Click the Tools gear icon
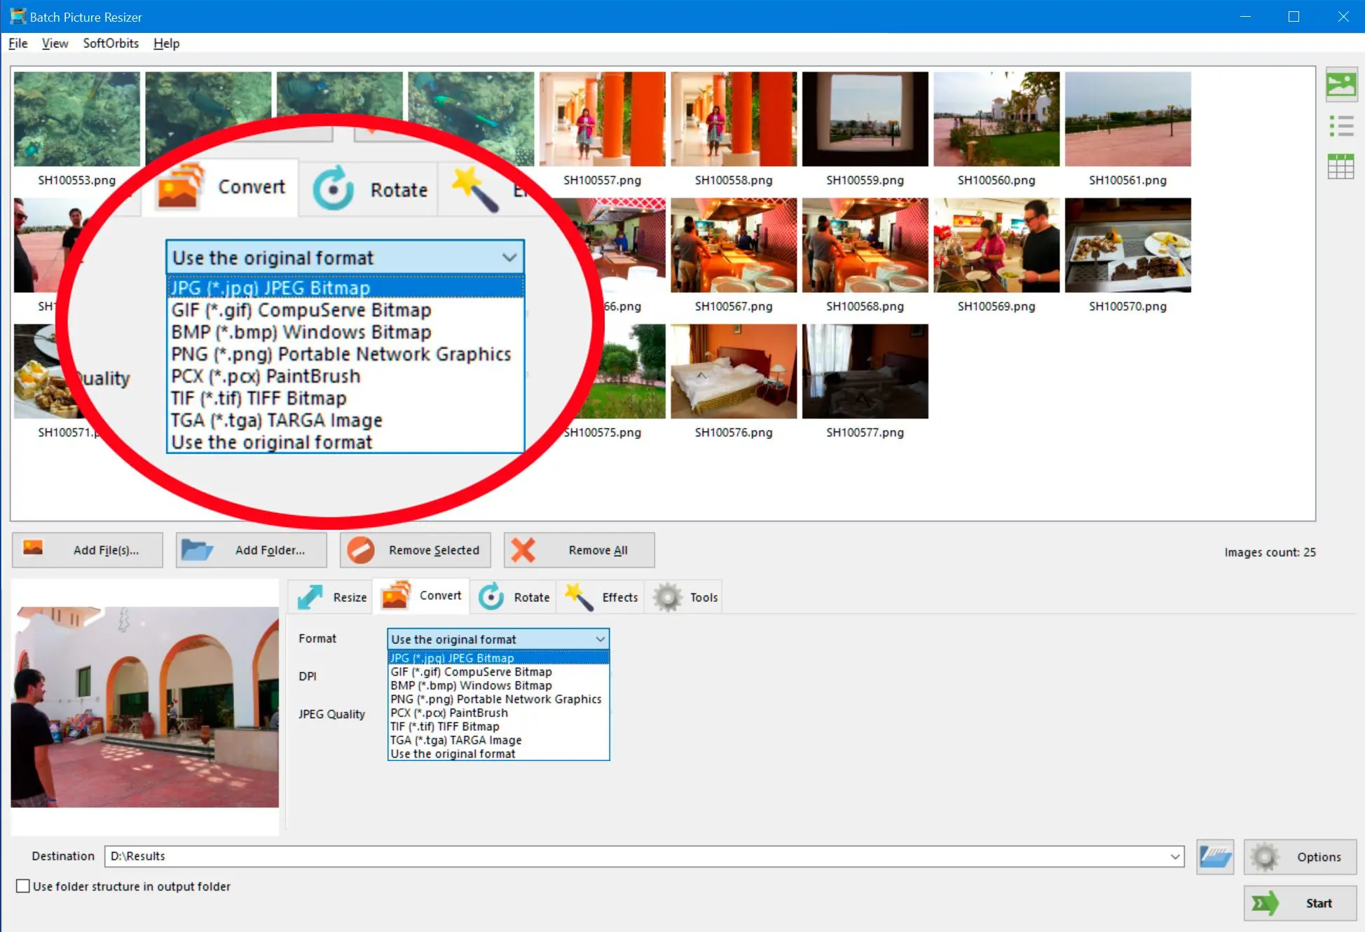 click(668, 596)
